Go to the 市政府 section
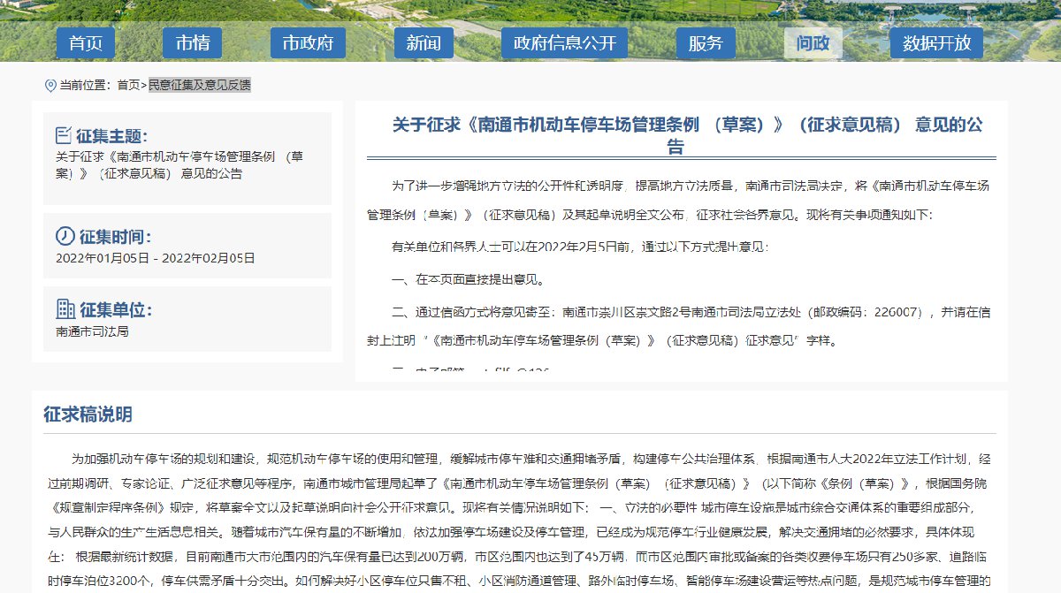This screenshot has width=1061, height=593. 308,43
